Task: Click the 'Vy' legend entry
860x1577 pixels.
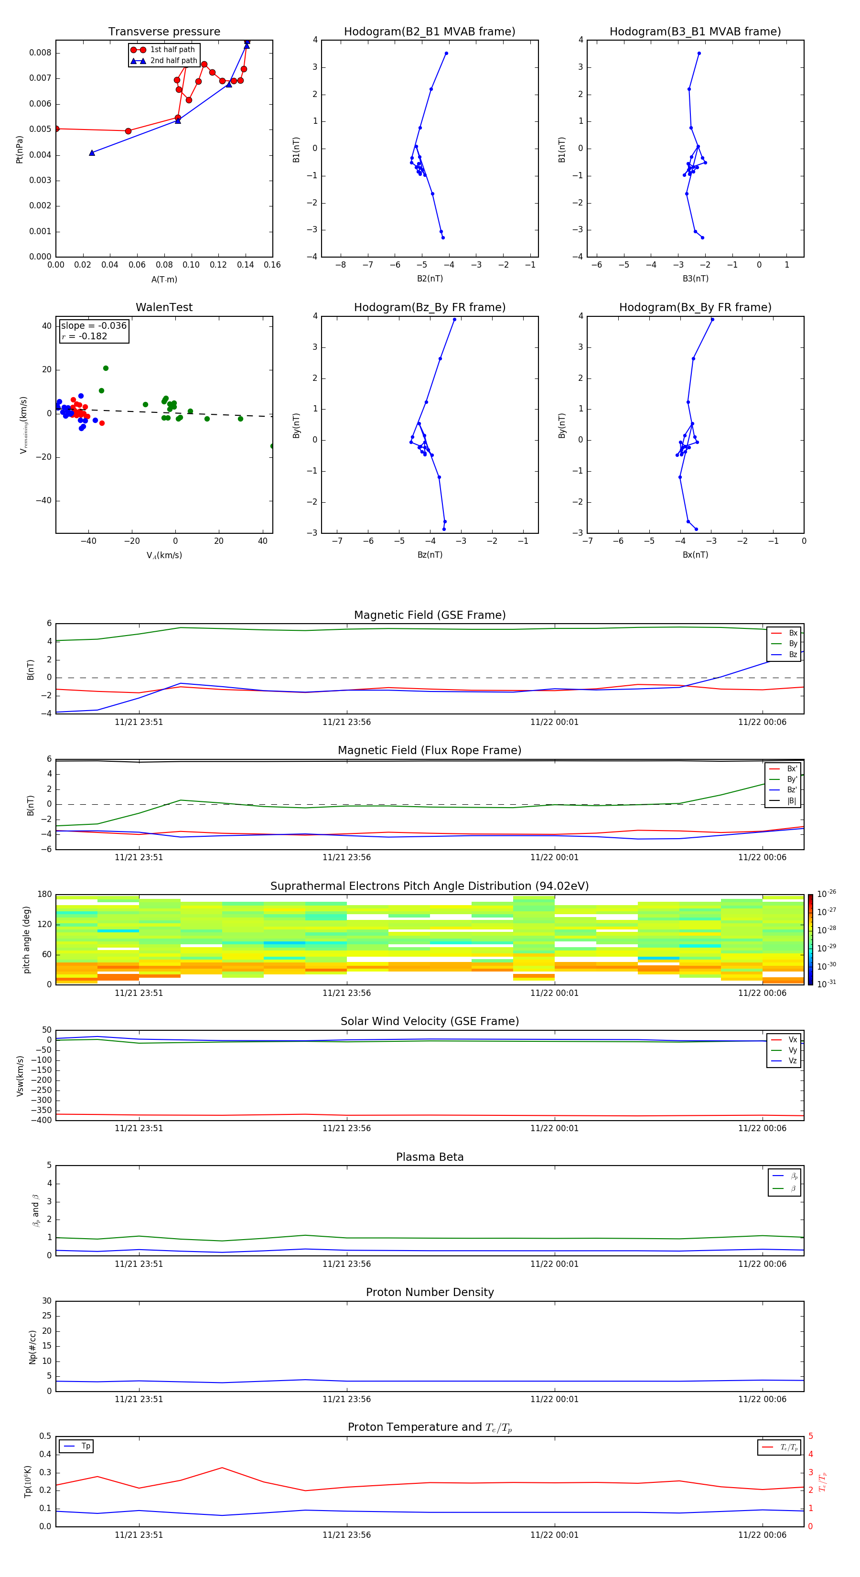Action: (x=784, y=1050)
